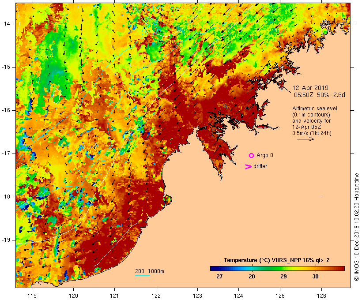Click the 'drifter' legend label
Viewport: 362px width, 300px height.
(x=260, y=166)
